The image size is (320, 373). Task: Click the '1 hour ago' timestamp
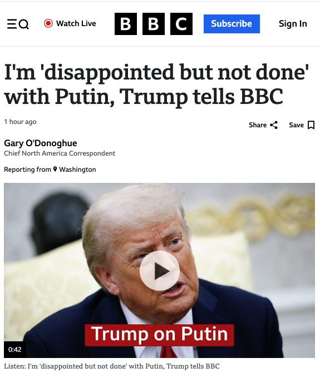[20, 122]
